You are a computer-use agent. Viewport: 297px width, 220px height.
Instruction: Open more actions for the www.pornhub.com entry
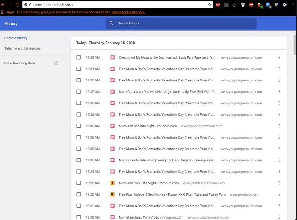(279, 194)
